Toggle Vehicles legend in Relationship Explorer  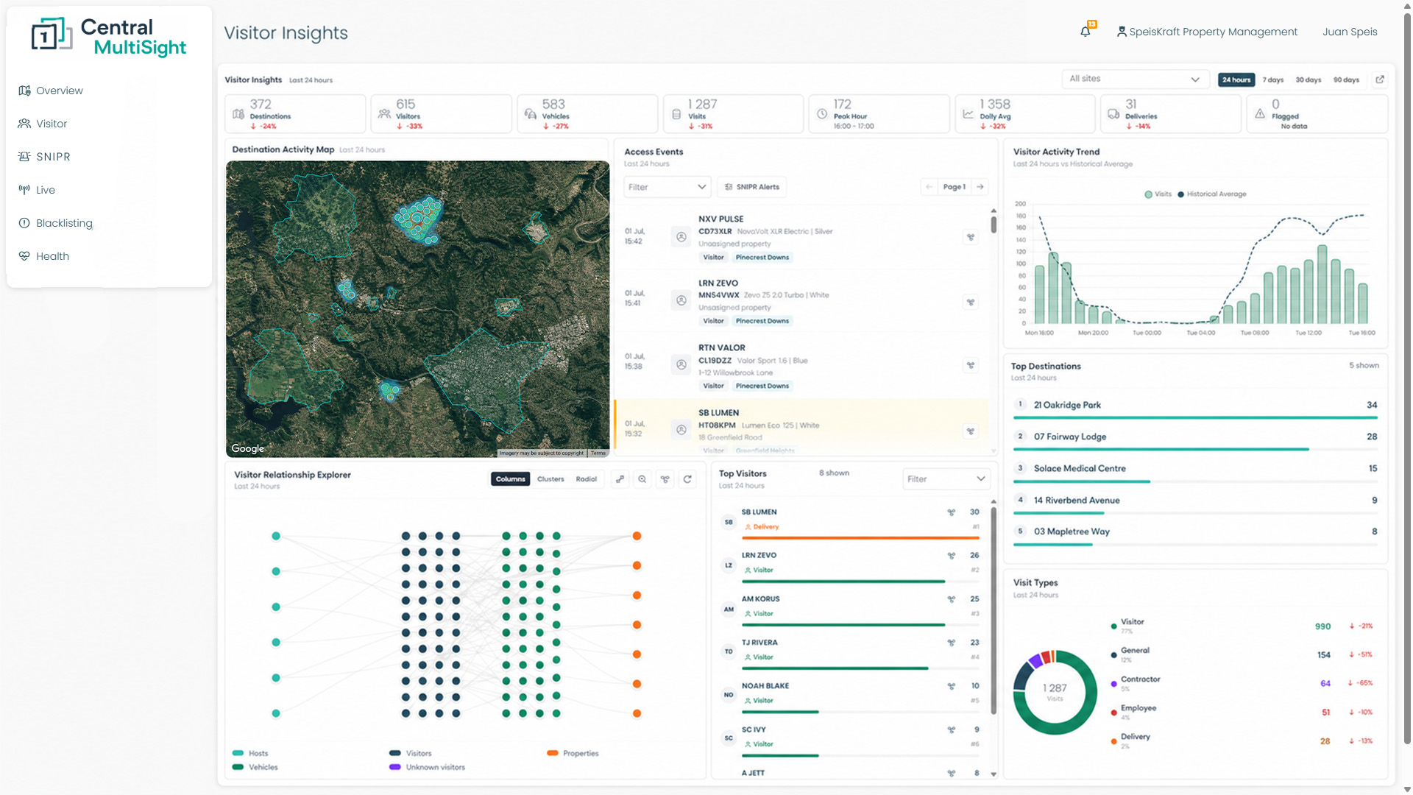click(x=255, y=767)
